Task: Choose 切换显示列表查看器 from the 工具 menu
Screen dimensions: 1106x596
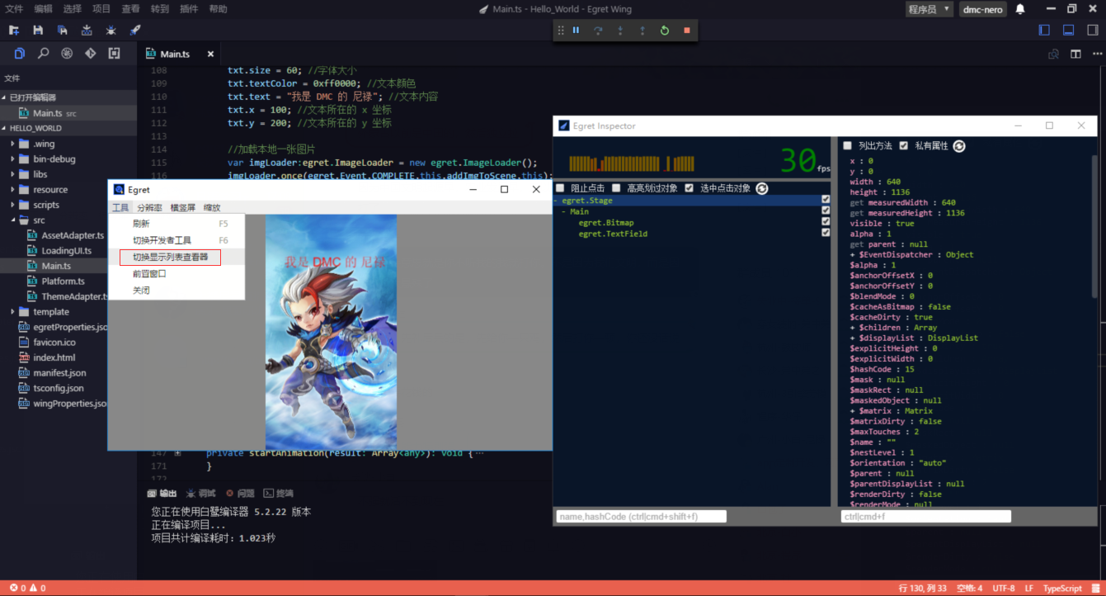Action: (x=171, y=257)
